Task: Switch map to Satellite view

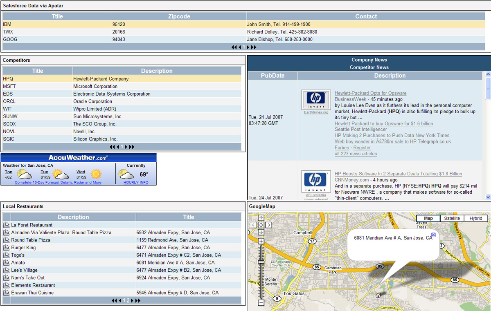Action: point(452,218)
